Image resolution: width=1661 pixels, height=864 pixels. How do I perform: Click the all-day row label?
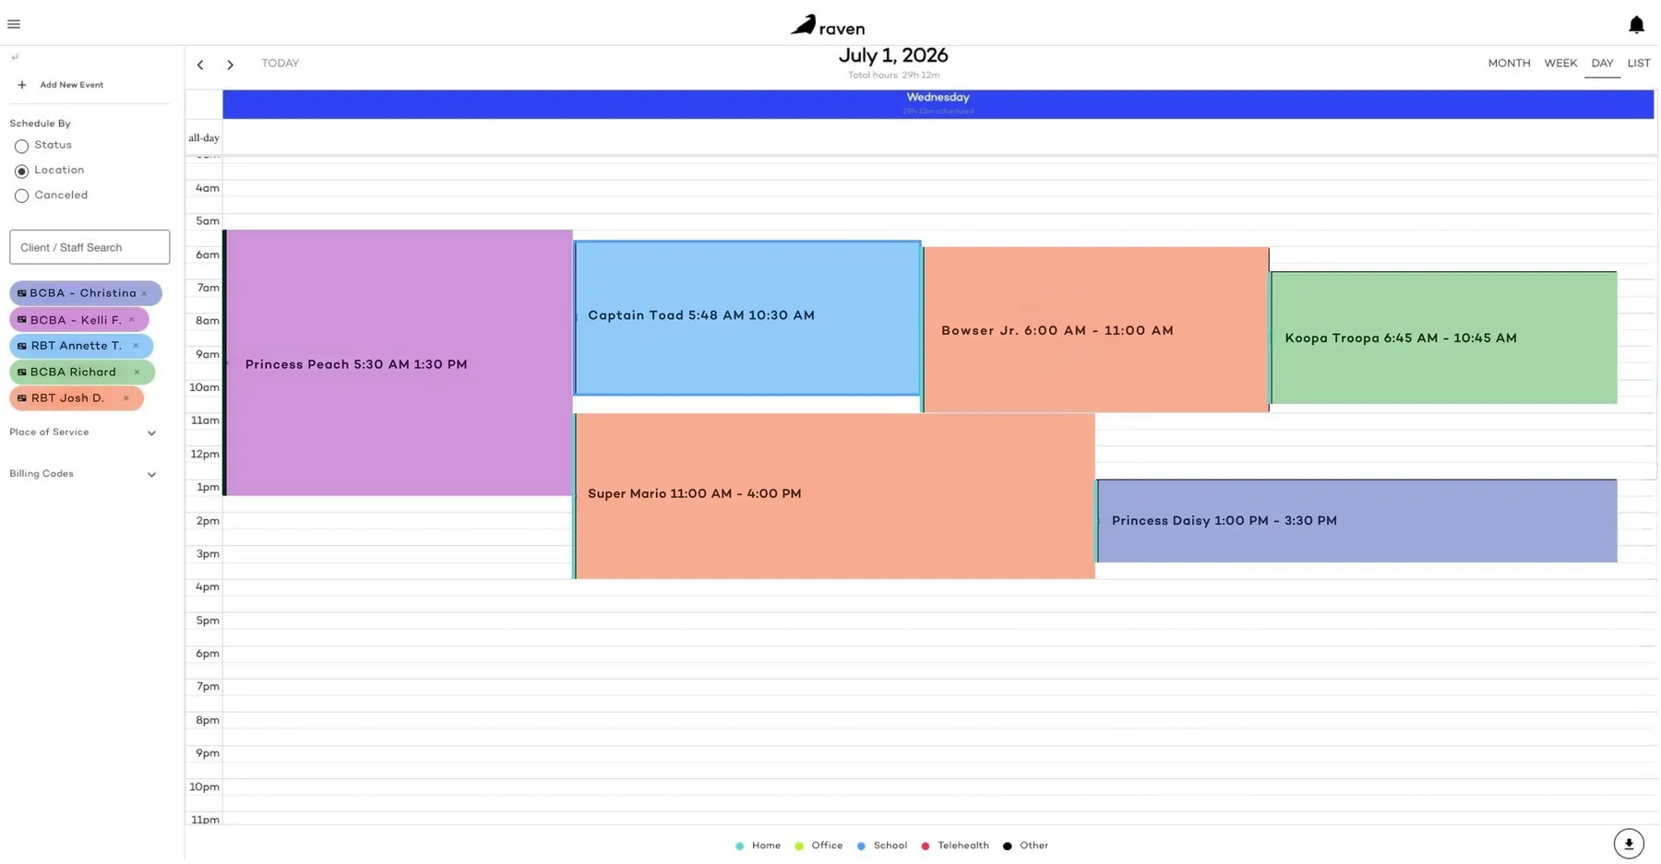(204, 138)
